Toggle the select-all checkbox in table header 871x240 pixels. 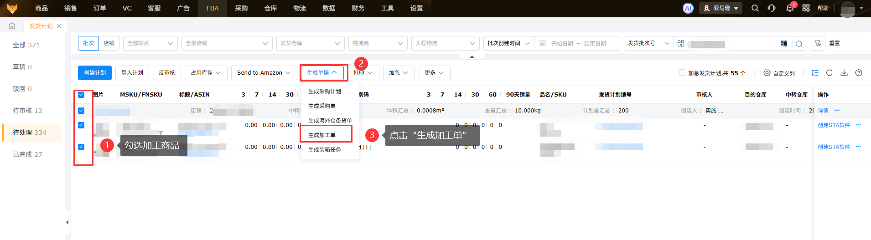[81, 95]
